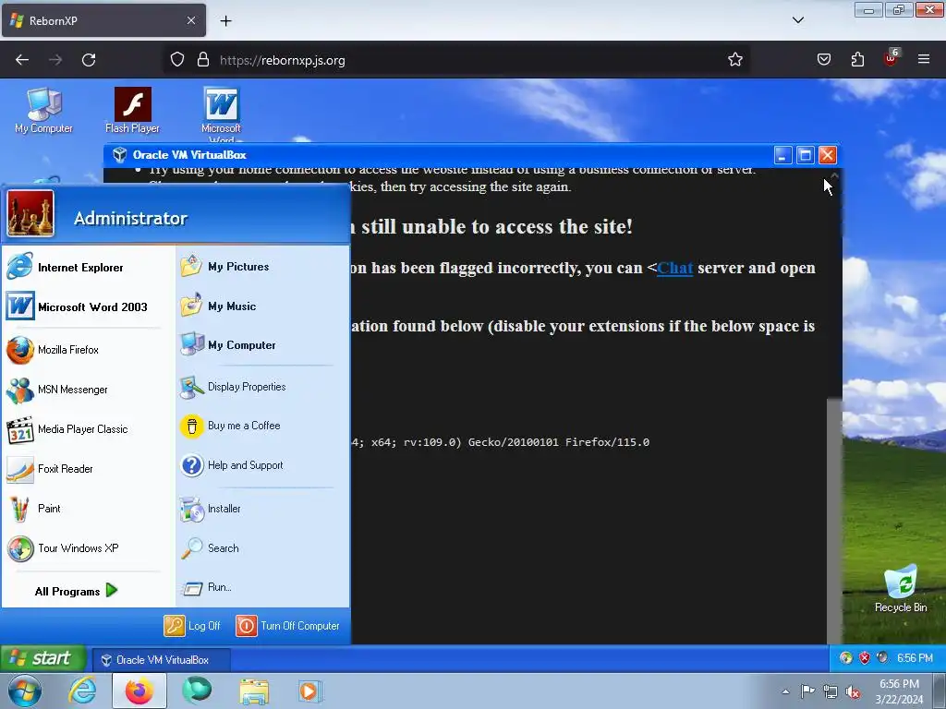Expand All Programs submenu

tap(76, 592)
